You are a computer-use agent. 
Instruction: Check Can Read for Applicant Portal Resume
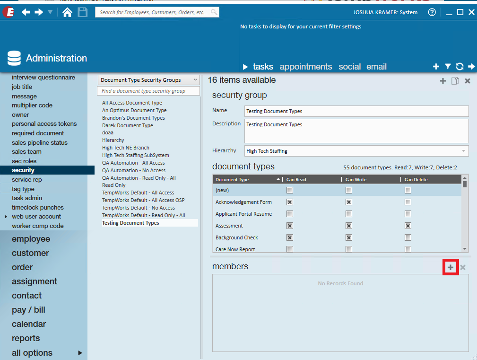(x=290, y=214)
